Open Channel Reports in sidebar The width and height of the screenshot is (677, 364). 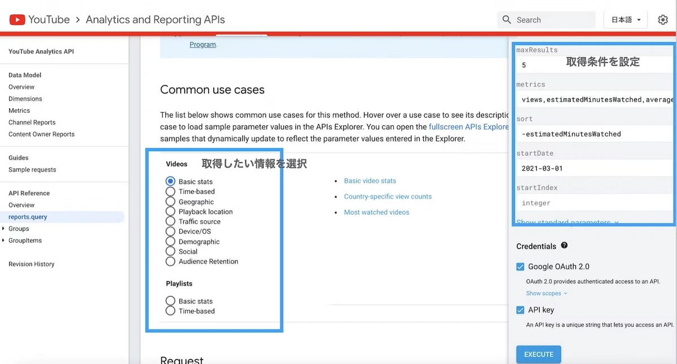coord(32,122)
